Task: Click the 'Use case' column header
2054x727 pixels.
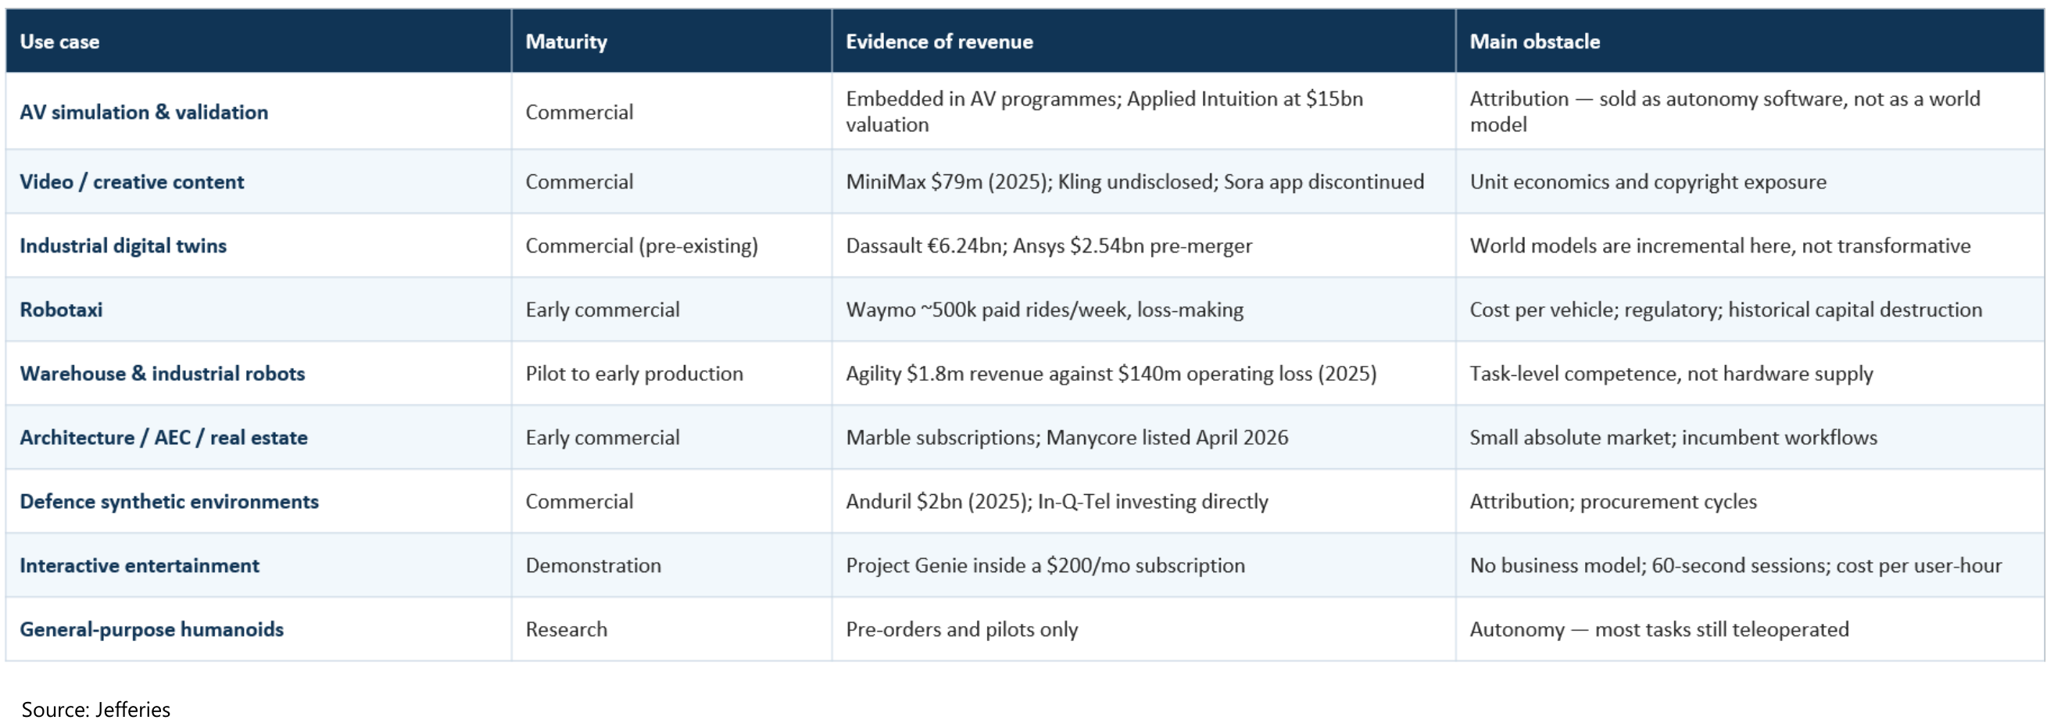Action: click(x=259, y=41)
